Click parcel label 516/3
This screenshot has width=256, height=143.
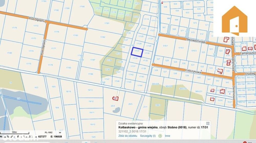(194, 51)
